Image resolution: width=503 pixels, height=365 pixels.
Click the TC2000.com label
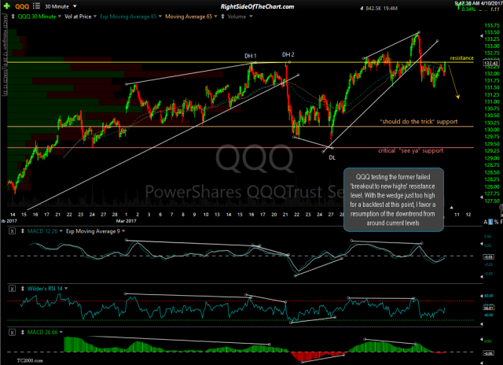[30, 361]
